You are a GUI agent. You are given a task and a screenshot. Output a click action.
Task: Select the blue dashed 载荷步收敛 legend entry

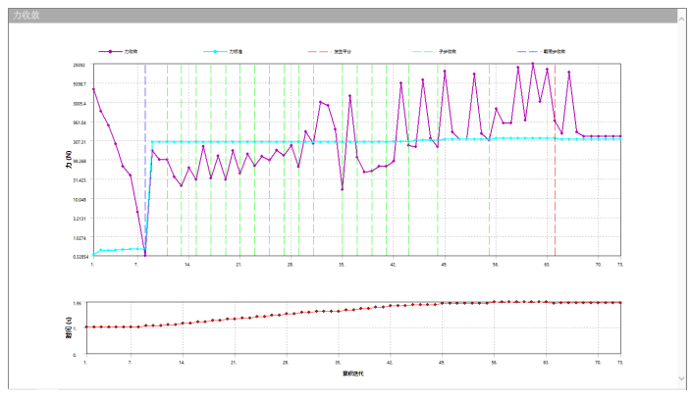[542, 52]
